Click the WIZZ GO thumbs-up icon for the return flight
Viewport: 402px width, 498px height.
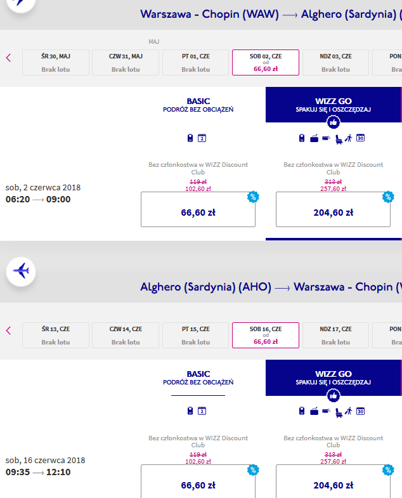tap(333, 395)
